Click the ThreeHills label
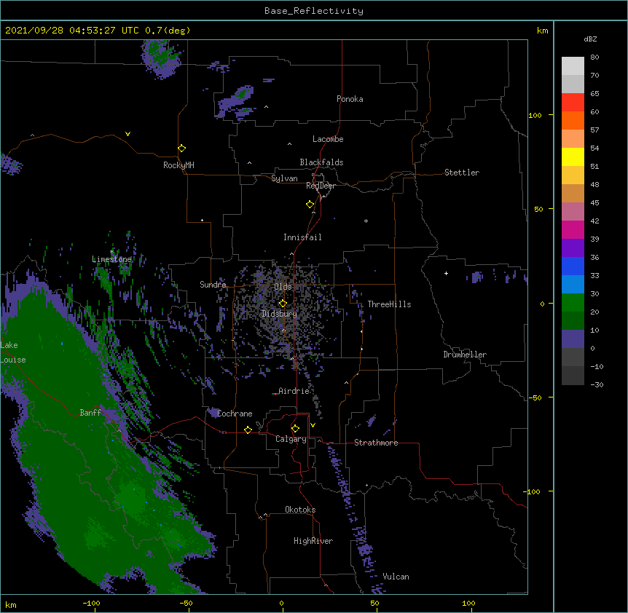 point(389,304)
